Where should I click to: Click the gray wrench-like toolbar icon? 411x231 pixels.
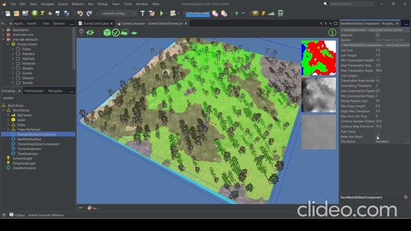tap(50, 13)
